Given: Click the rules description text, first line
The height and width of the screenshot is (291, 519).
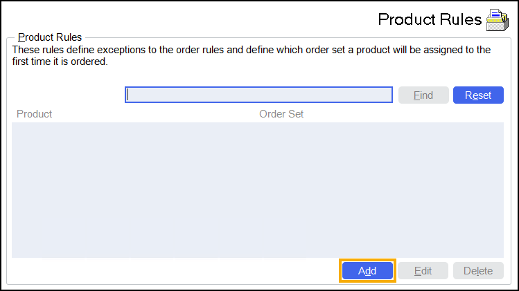Looking at the screenshot, I should [251, 50].
